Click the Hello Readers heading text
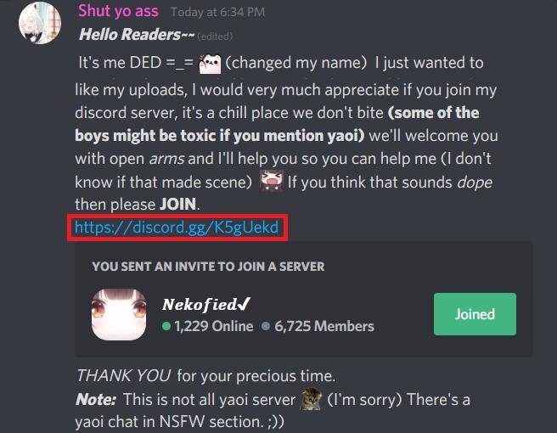This screenshot has width=557, height=433. 137,35
